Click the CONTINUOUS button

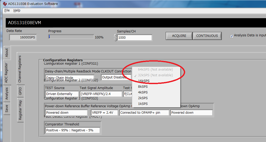click(207, 36)
